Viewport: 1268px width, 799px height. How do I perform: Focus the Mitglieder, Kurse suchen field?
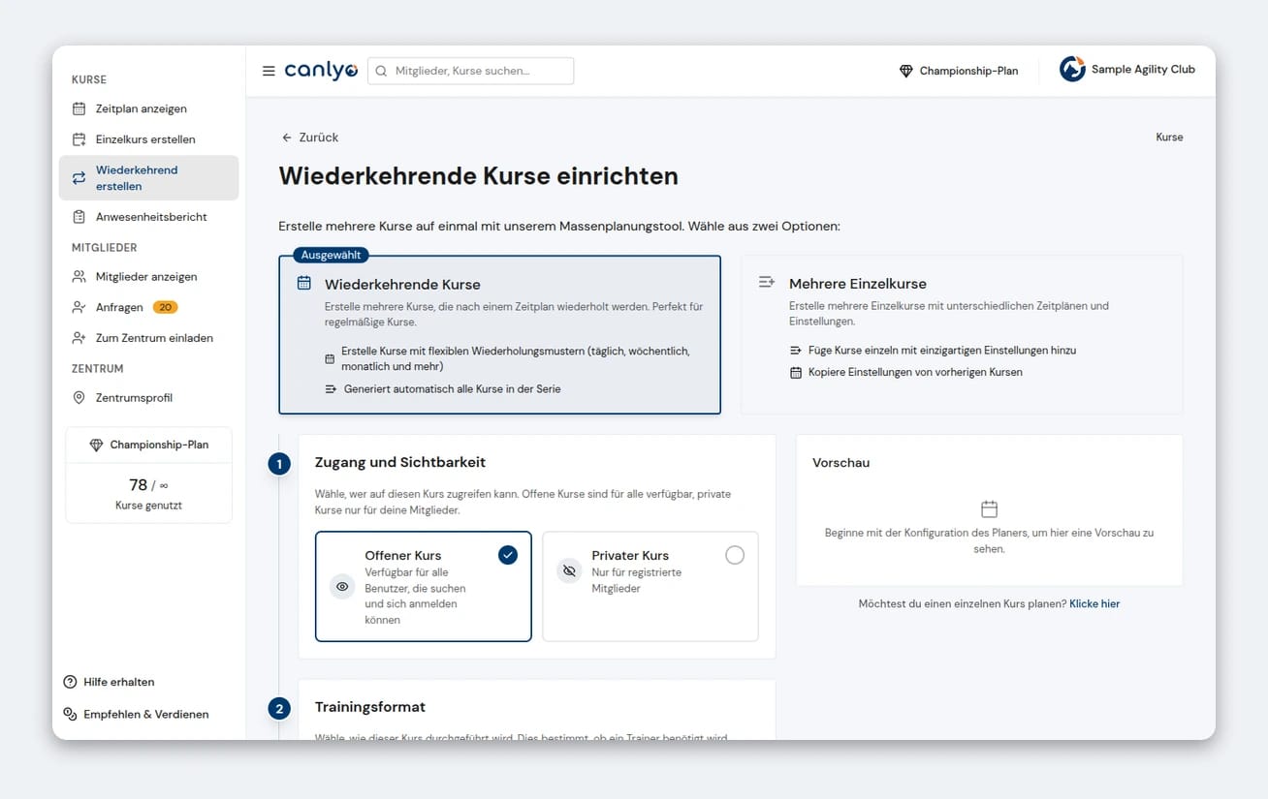pos(470,71)
